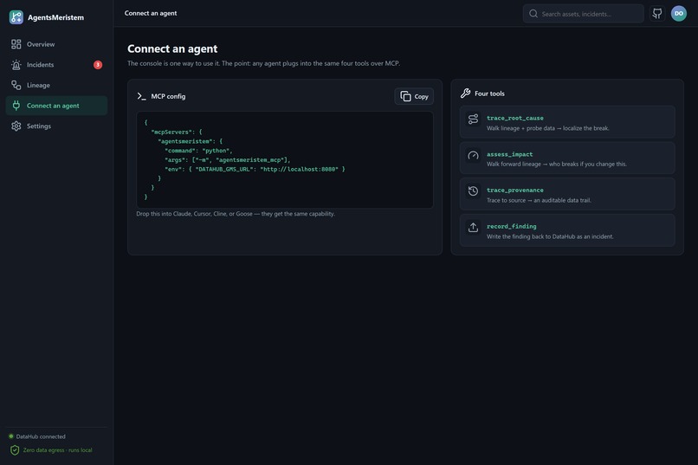Click the "agentsmeristem" key line in config

[190, 141]
